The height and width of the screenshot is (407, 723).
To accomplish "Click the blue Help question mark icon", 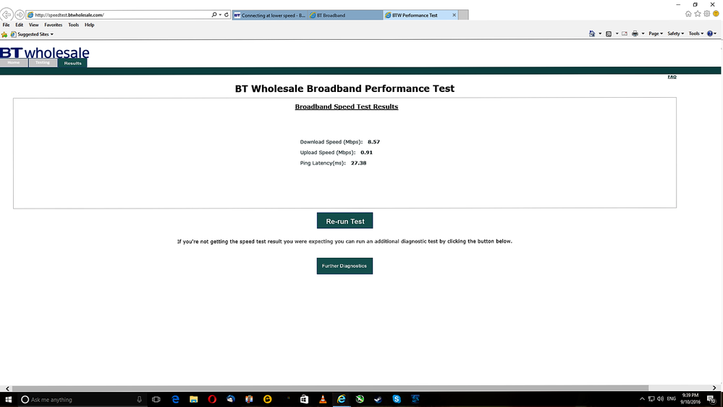I will [710, 34].
